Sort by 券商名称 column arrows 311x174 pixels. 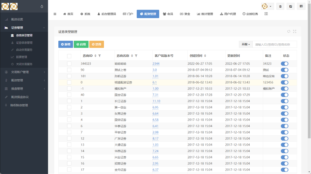[x=132, y=56]
